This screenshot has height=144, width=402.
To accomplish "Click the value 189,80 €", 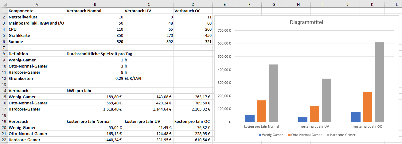I will point(95,97).
